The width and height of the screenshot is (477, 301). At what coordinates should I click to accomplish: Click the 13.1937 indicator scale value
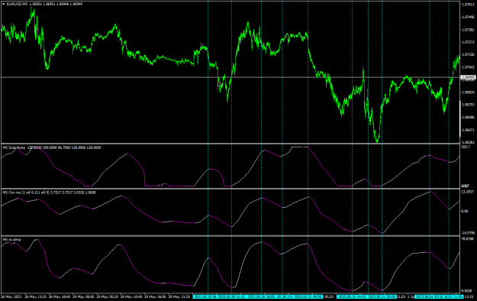pyautogui.click(x=468, y=192)
